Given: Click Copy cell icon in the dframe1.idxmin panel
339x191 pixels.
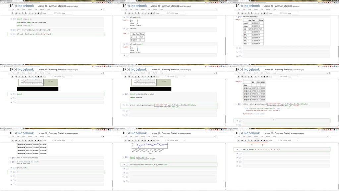Looking at the screenshot, I should click(136, 13).
